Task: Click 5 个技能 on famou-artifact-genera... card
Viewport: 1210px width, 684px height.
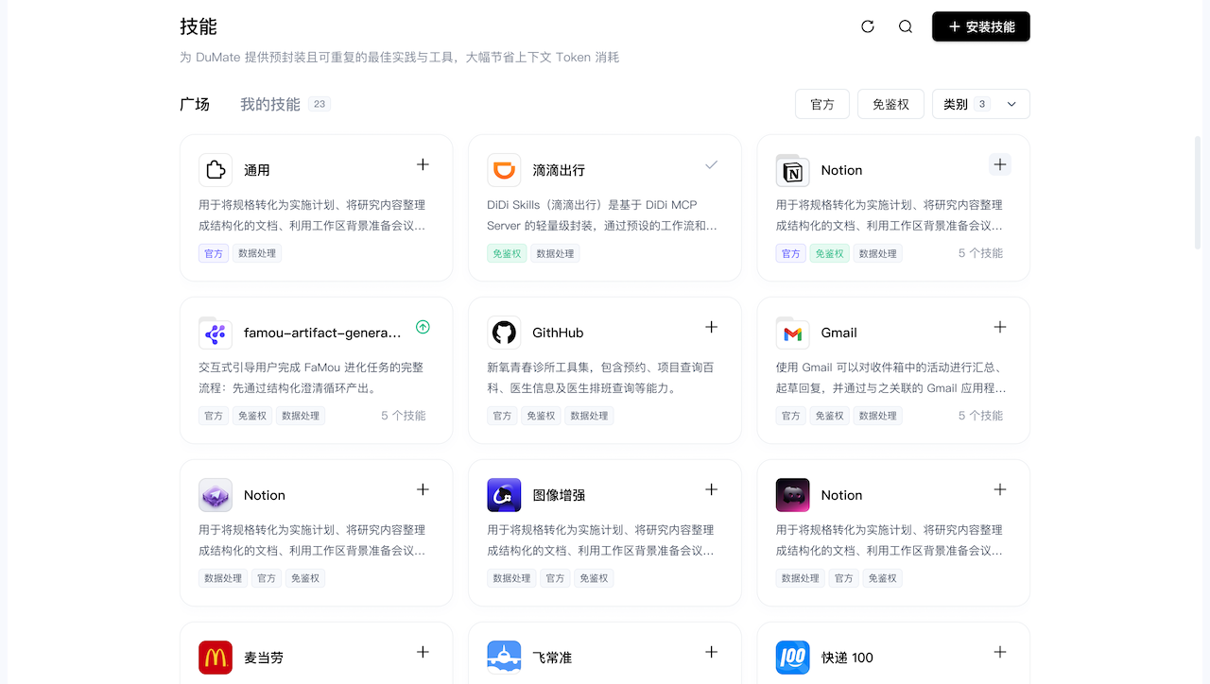Action: [404, 416]
